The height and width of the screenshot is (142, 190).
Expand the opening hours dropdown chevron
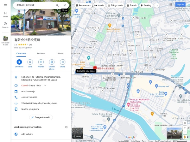point(45,86)
